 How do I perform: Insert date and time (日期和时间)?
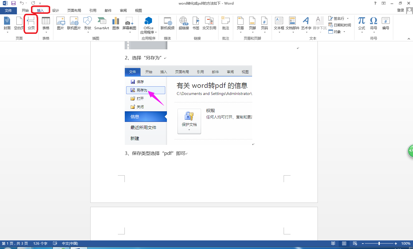coord(340,25)
